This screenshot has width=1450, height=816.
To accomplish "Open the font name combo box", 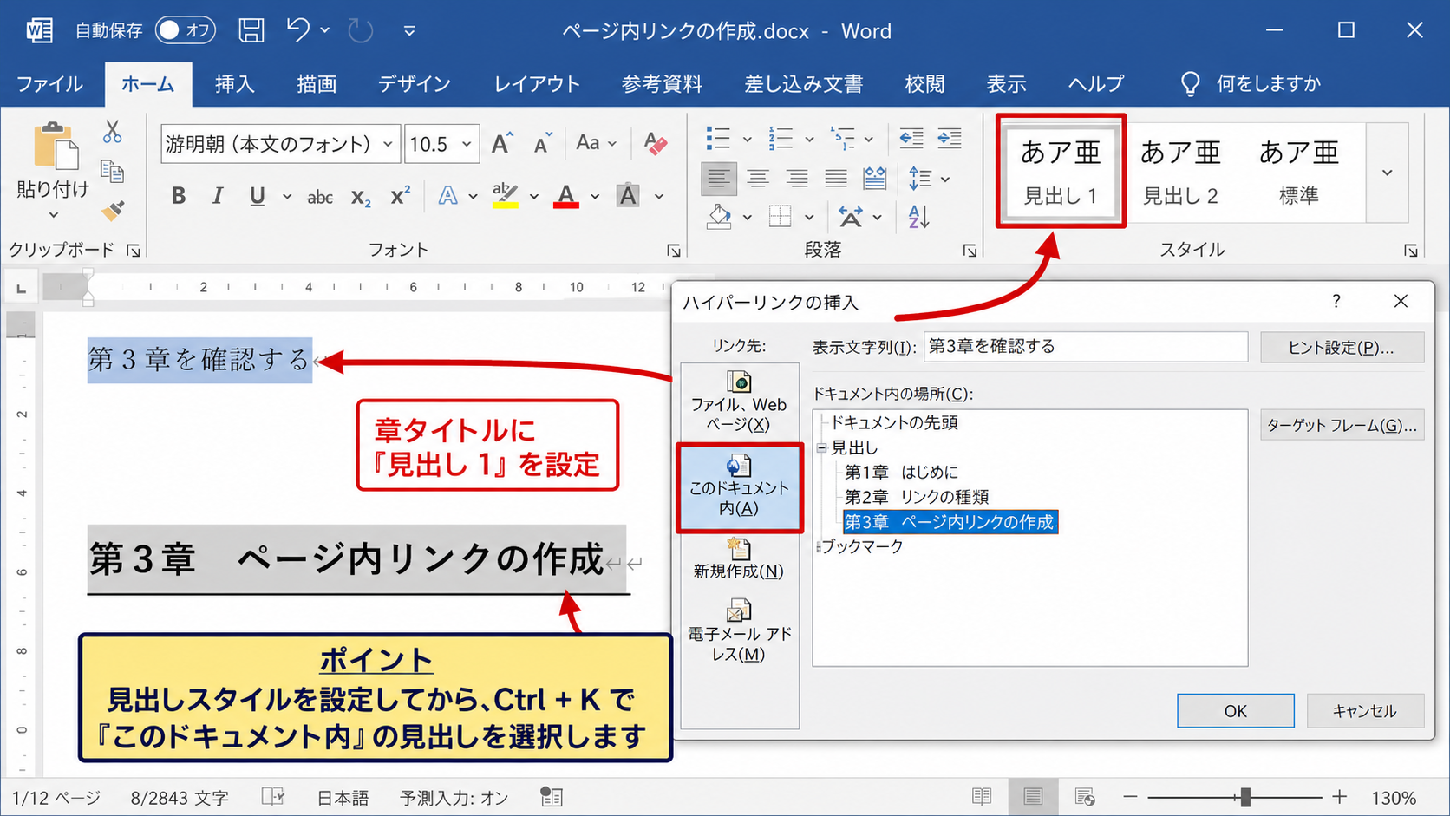I will pos(279,144).
